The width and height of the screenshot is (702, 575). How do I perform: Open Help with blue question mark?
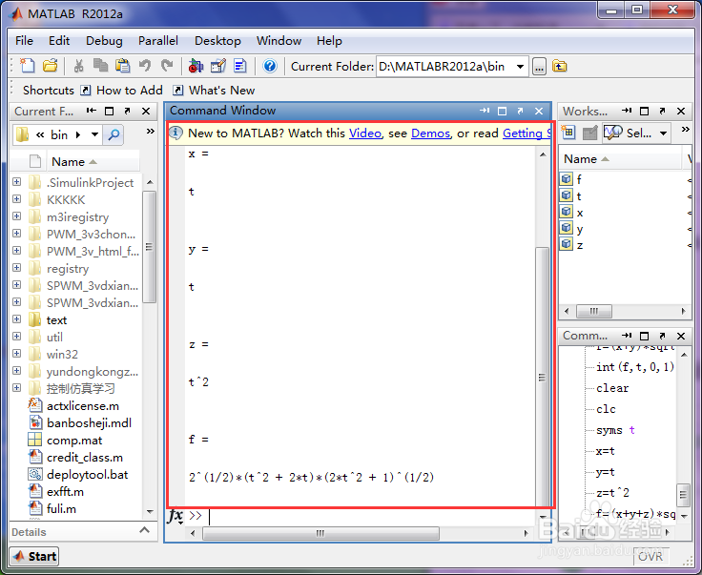(x=270, y=66)
